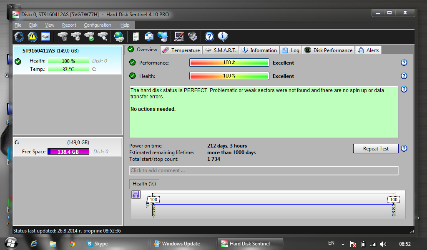
Task: Click the disk with clock toolbar icon
Action: click(76, 36)
